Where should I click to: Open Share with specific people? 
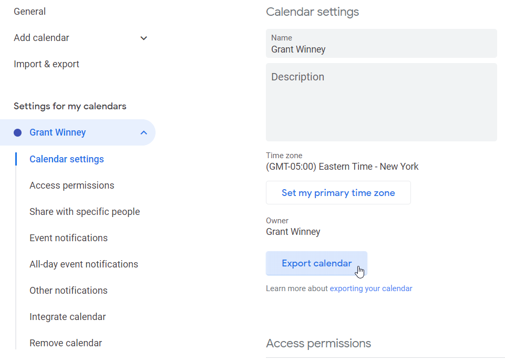coord(85,212)
